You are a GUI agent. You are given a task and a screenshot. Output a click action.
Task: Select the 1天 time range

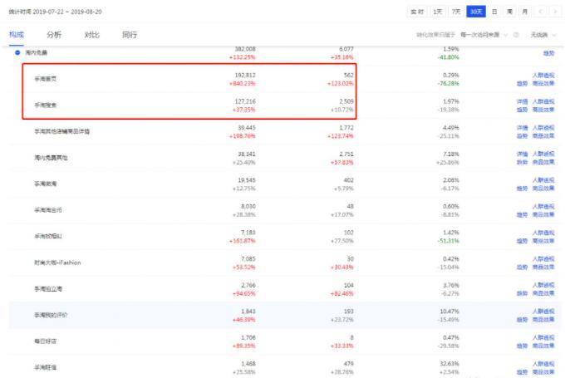pos(438,12)
